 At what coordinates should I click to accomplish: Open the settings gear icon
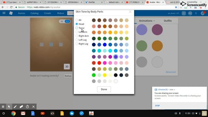tap(202, 13)
